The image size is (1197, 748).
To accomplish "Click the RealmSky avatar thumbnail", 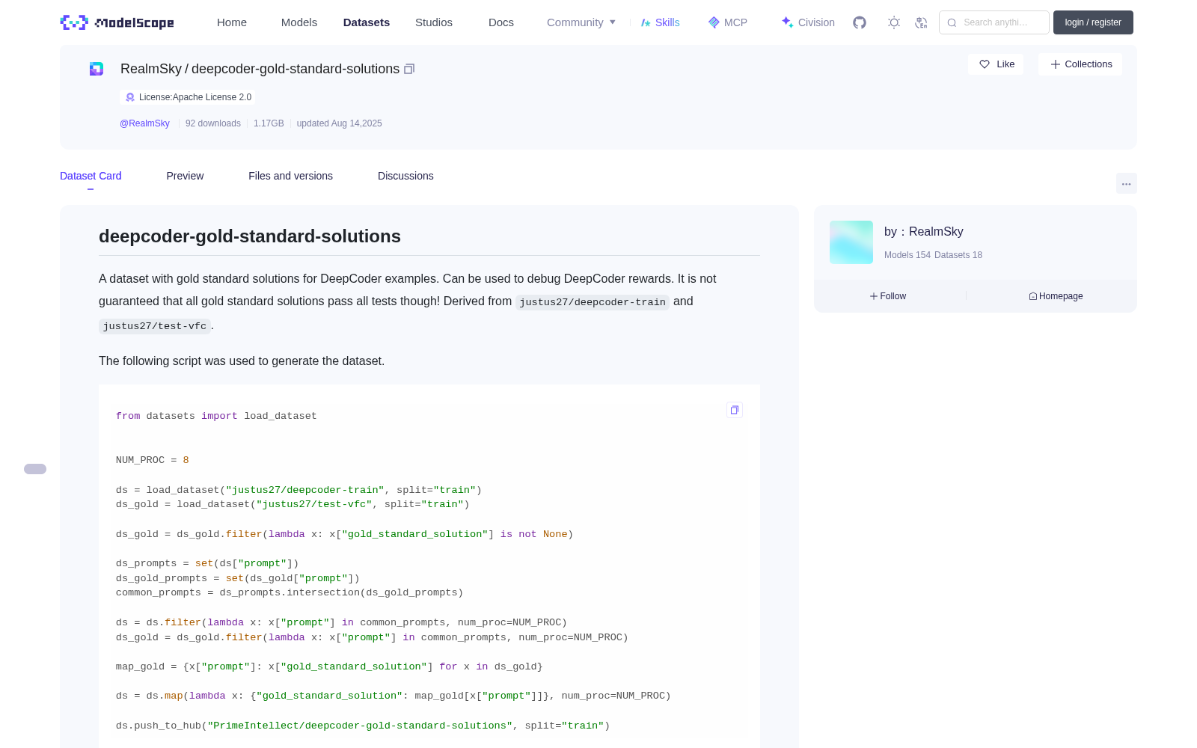I will (x=851, y=242).
